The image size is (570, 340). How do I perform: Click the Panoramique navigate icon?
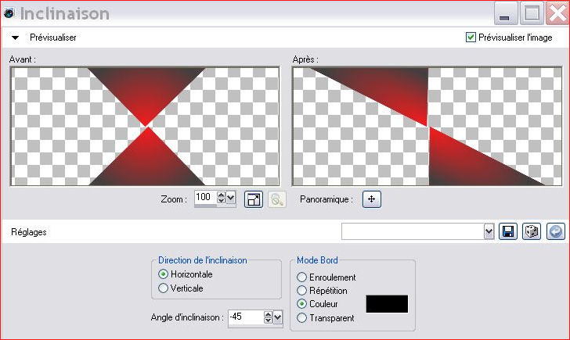[x=372, y=199]
